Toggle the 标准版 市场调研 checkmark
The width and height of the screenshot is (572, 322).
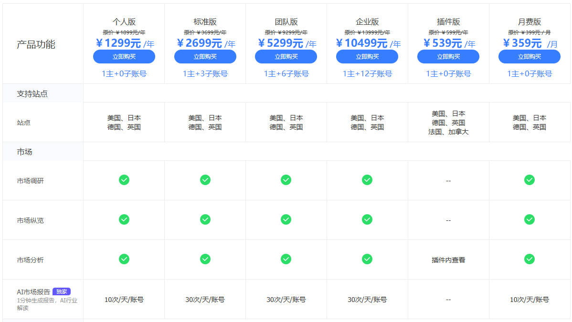click(205, 180)
